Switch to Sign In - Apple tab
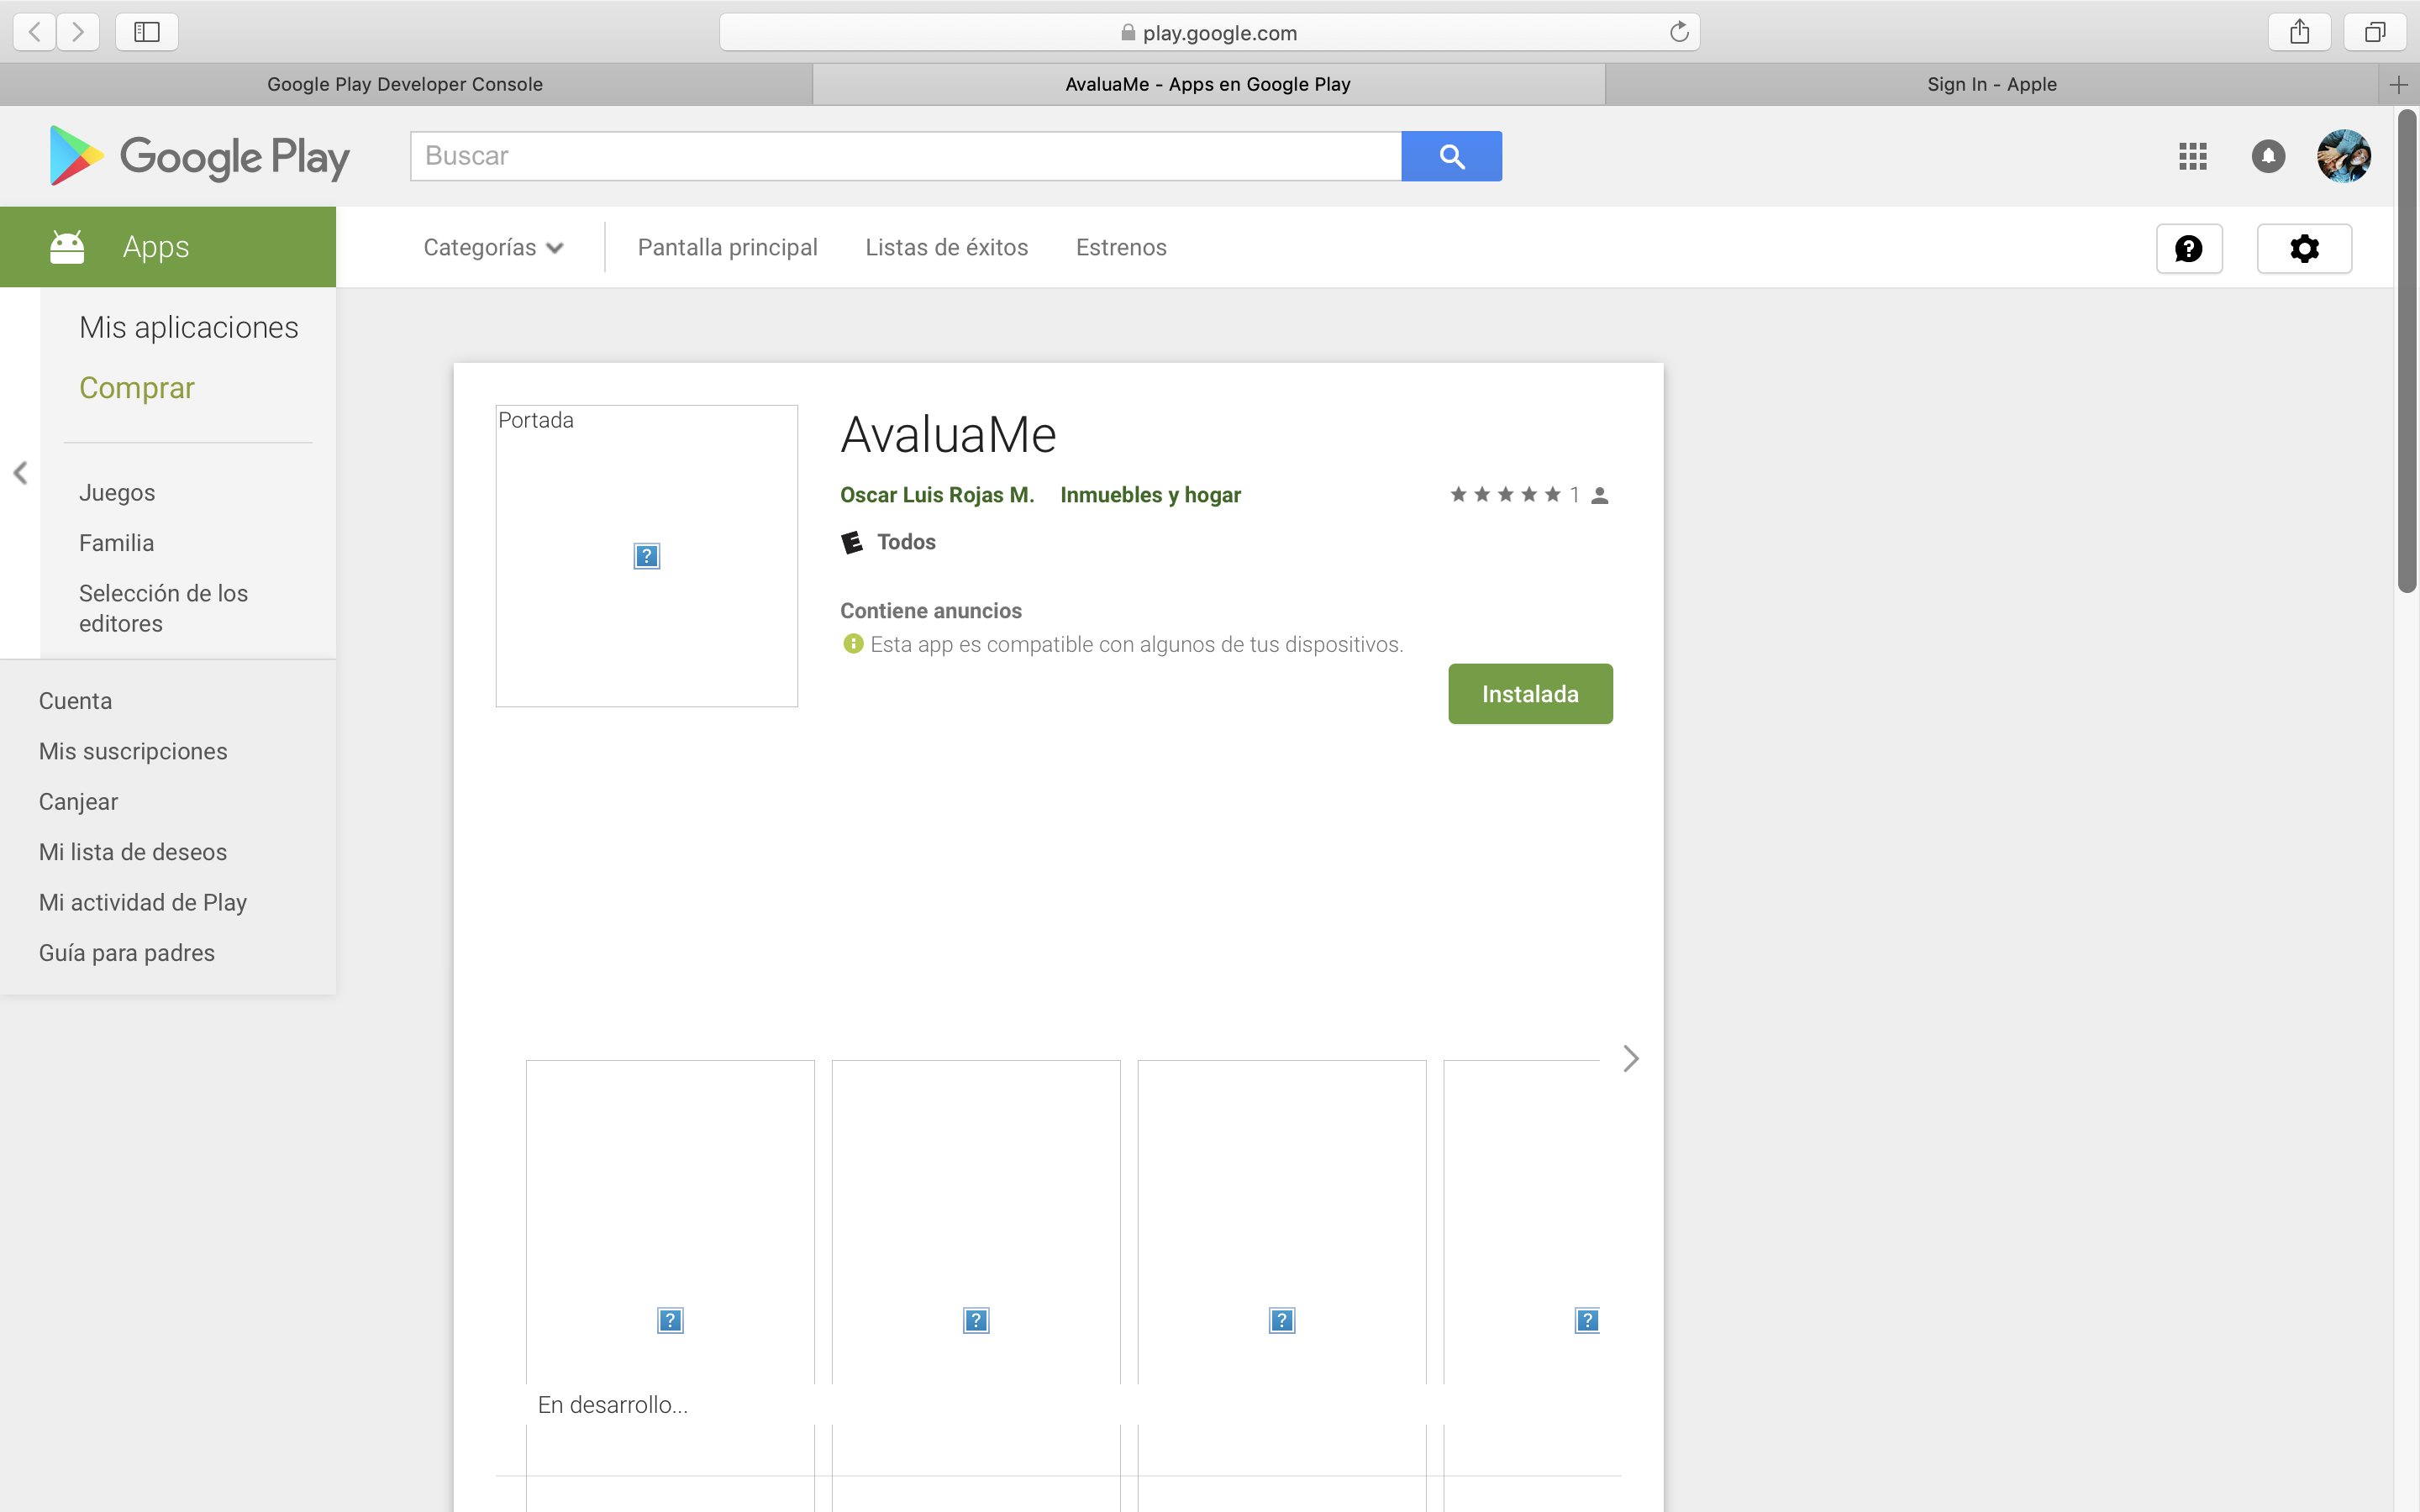This screenshot has width=2420, height=1512. pos(1991,84)
